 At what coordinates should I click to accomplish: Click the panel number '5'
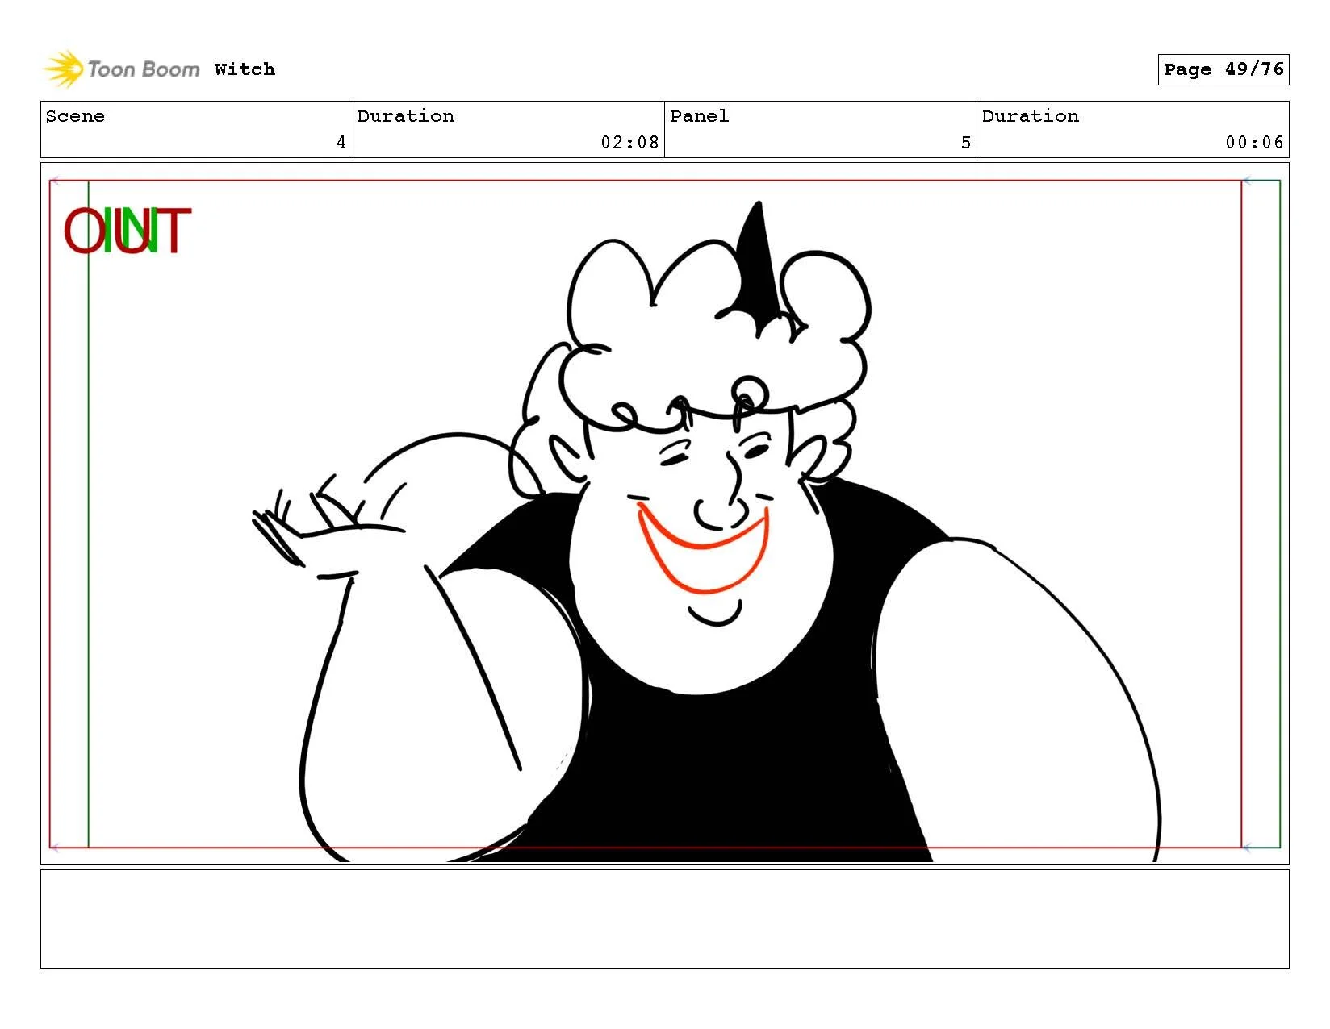(x=966, y=143)
